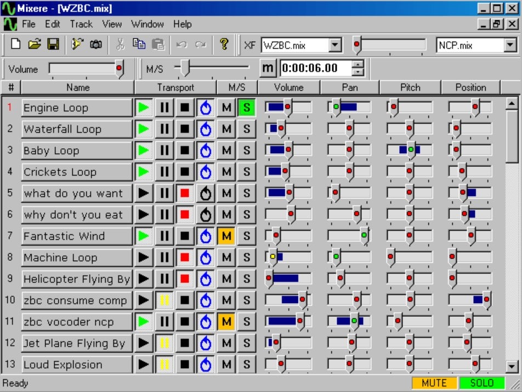Open the Track menu
Image resolution: width=522 pixels, height=392 pixels.
81,24
